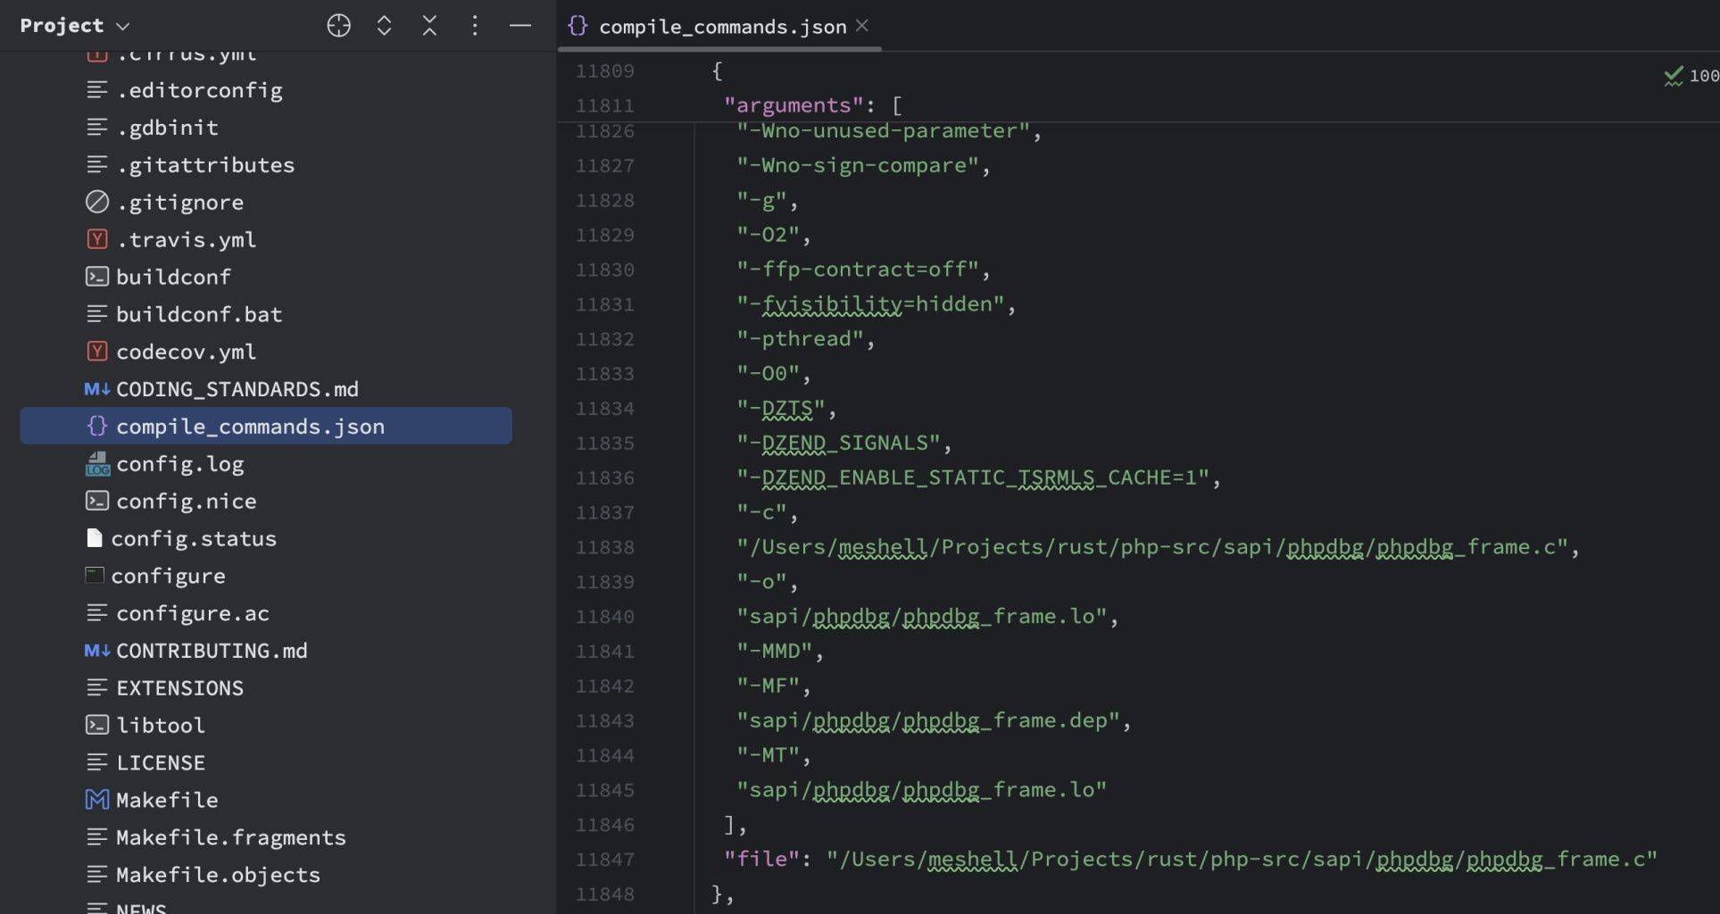This screenshot has width=1720, height=914.
Task: Click line number 11847 in gutter
Action: [604, 860]
